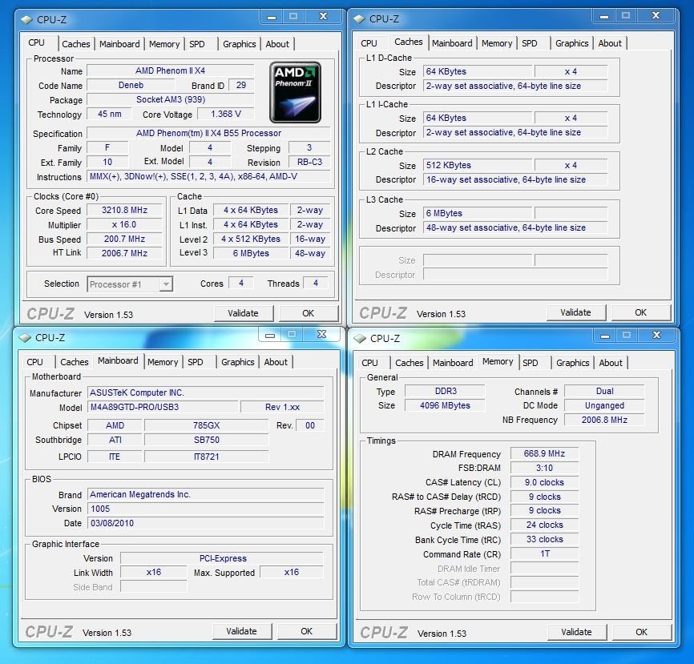Click the southbridge value "SB750"
Viewport: 694px width, 664px height.
206,441
